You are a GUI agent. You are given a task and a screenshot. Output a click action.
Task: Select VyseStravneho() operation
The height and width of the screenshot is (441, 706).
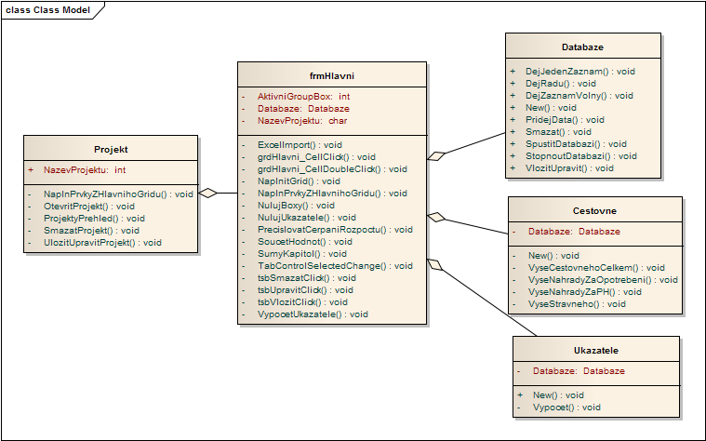coord(577,304)
